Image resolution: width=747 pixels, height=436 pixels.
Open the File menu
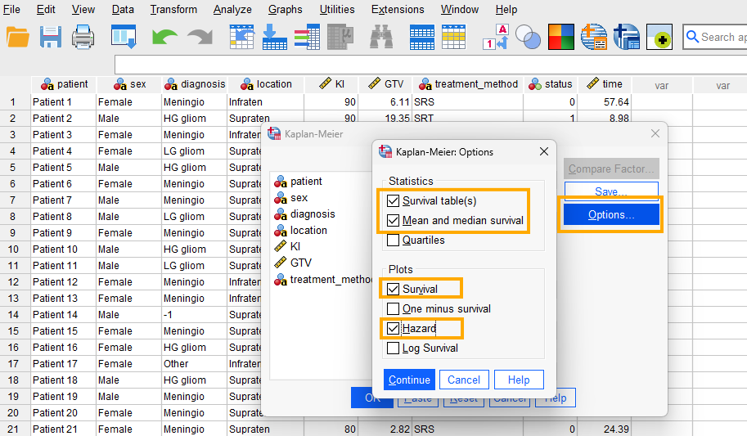click(11, 10)
